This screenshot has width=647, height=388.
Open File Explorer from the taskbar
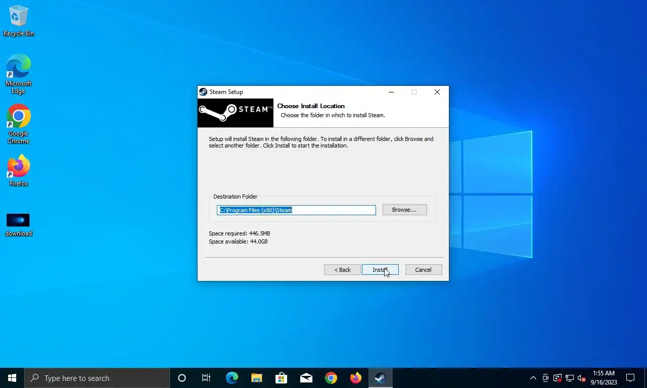256,378
